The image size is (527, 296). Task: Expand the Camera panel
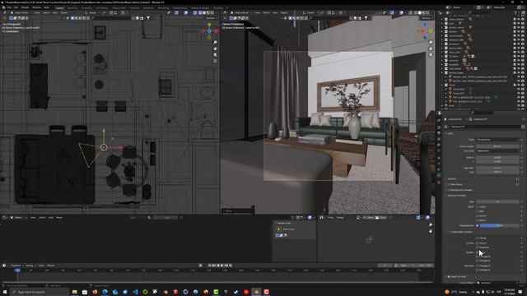click(452, 179)
